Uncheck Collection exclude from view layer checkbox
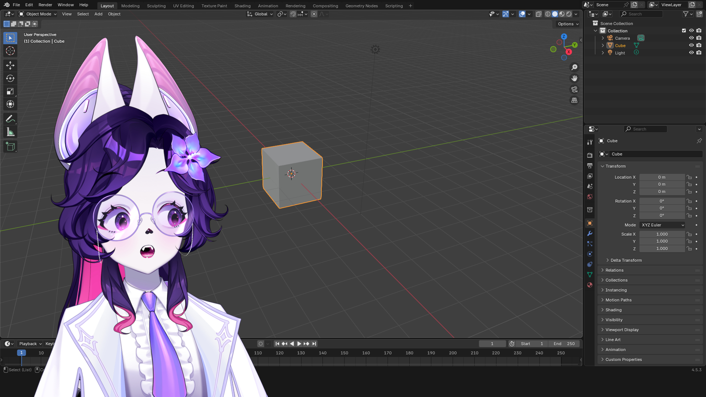Viewport: 706px width, 397px height. [684, 31]
